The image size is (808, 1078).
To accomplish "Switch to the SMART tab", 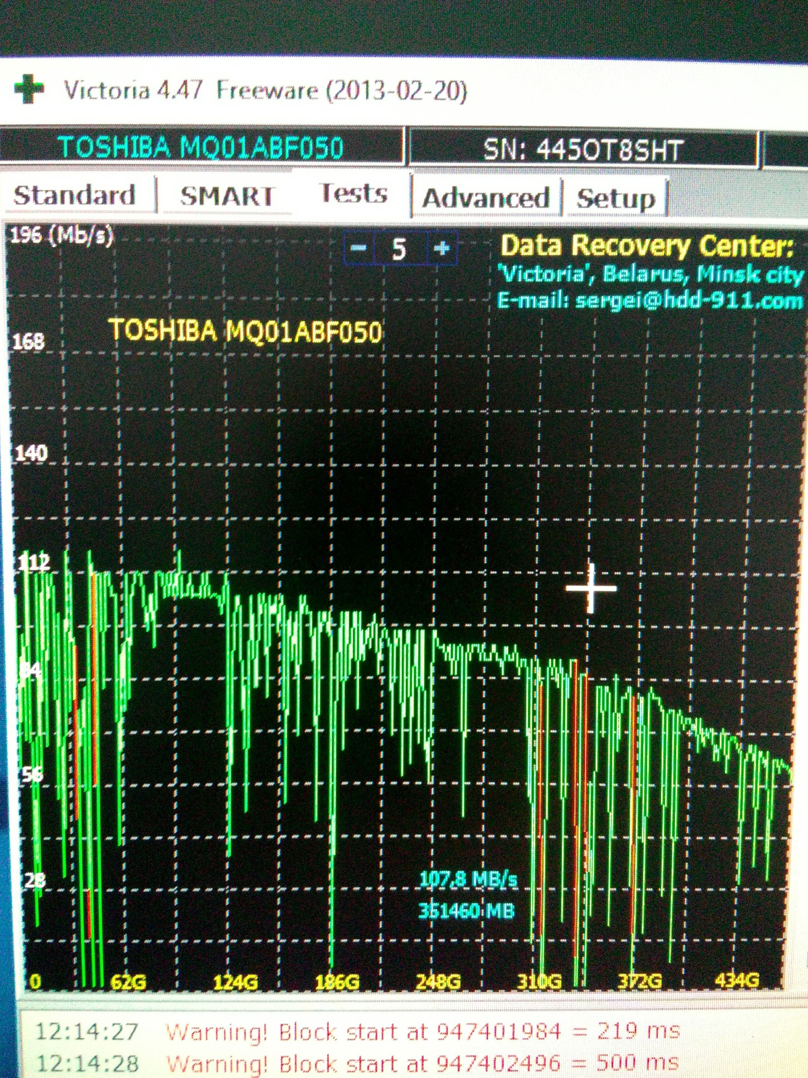I will point(227,196).
